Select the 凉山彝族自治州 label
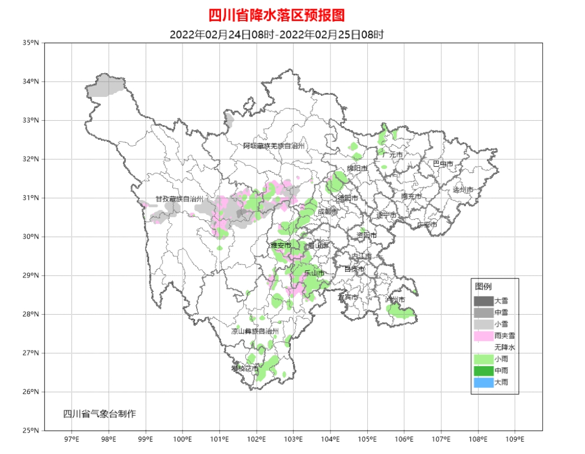Screen dimensions: 585x454 [x=255, y=331]
